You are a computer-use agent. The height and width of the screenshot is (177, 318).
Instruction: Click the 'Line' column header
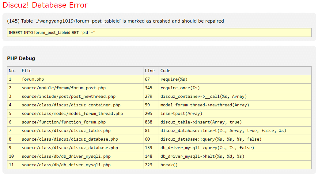tap(151, 71)
